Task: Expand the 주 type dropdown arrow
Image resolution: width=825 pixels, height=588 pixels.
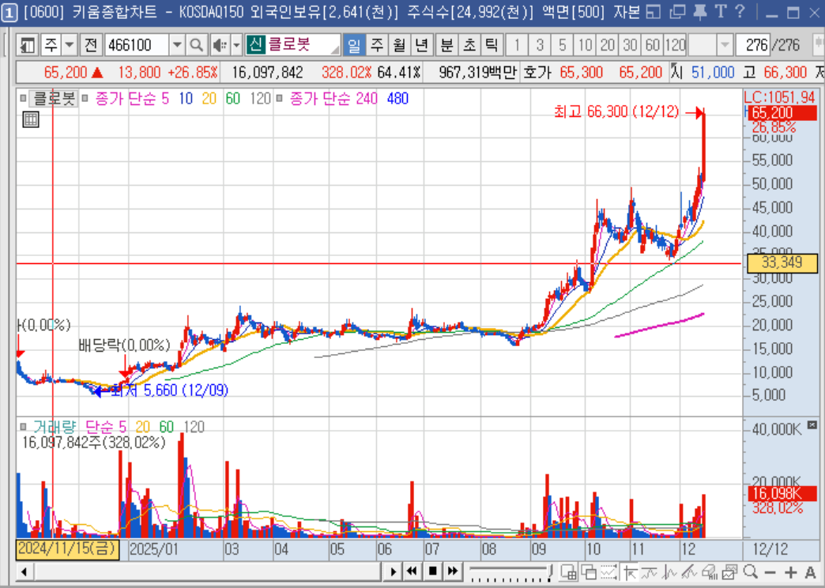Action: (x=70, y=46)
